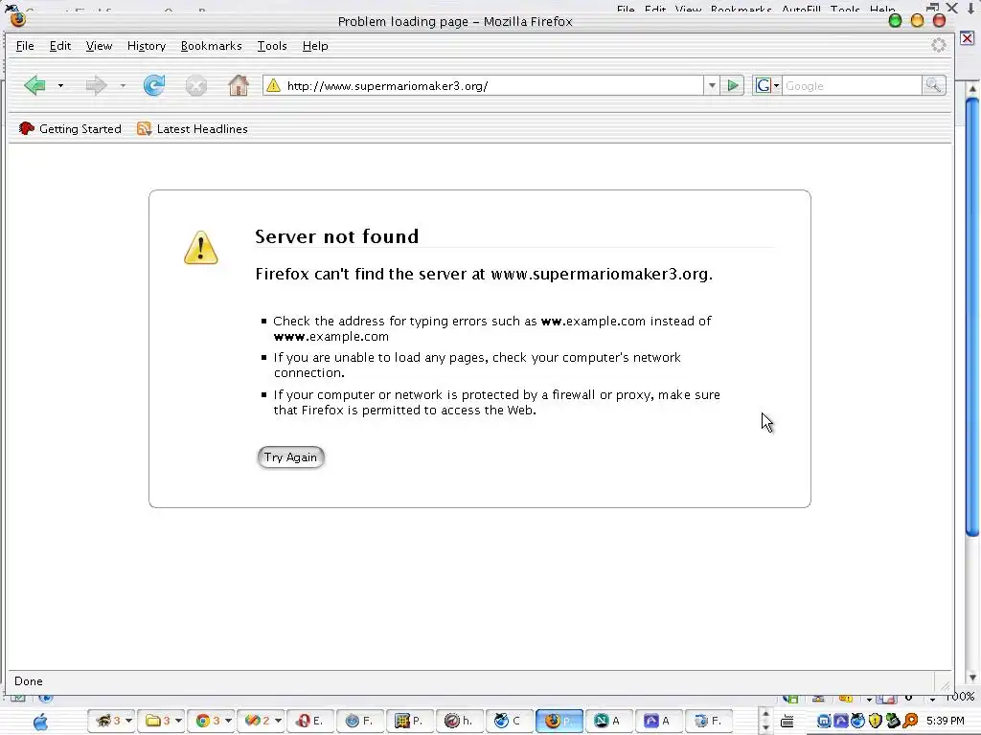Click the 'Server not found' heading

point(336,236)
